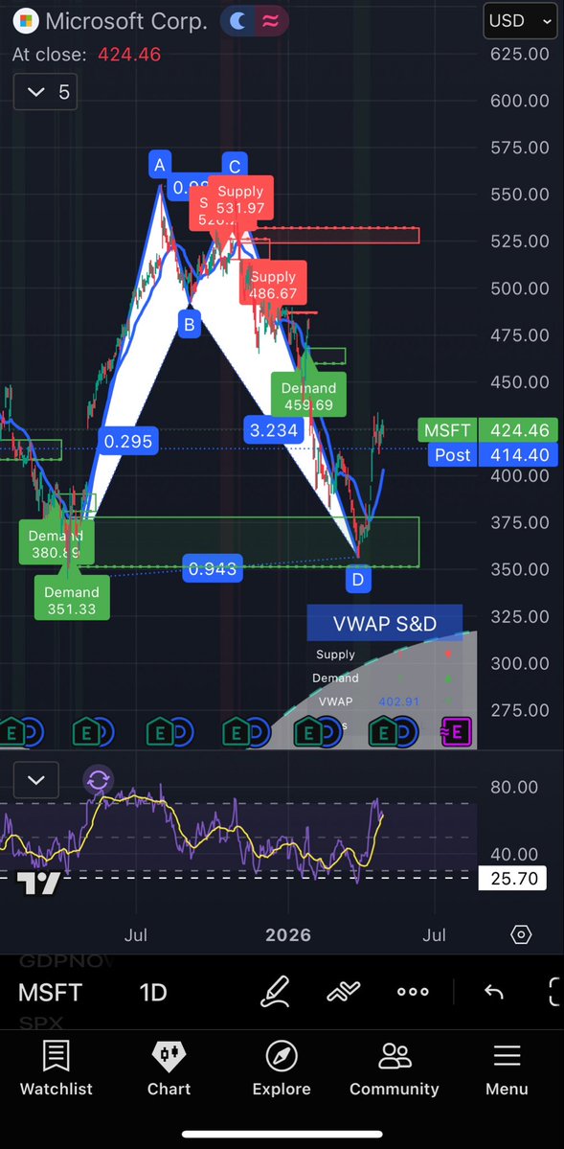Collapse the RSI pane with its chevron
This screenshot has width=564, height=1149.
[x=35, y=780]
